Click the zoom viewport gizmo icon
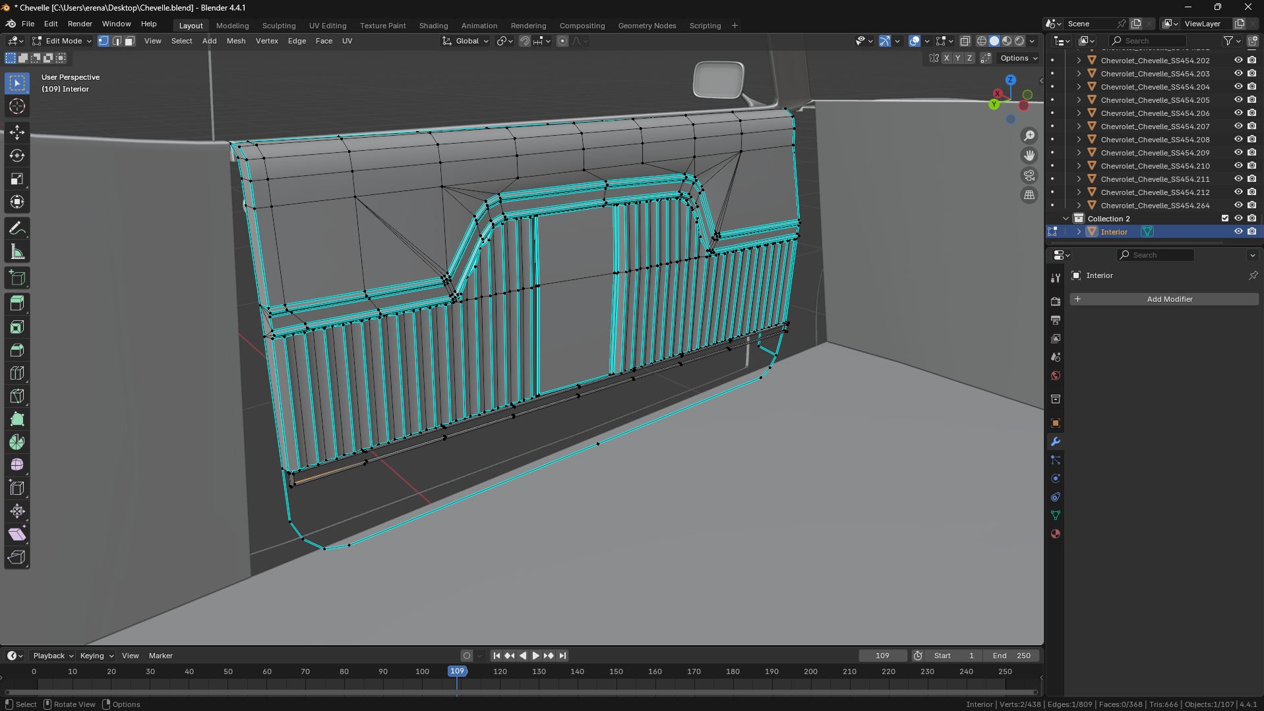Viewport: 1264px width, 711px height. [x=1029, y=136]
